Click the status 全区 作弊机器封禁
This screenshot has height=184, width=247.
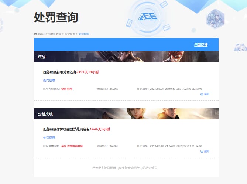72,146
